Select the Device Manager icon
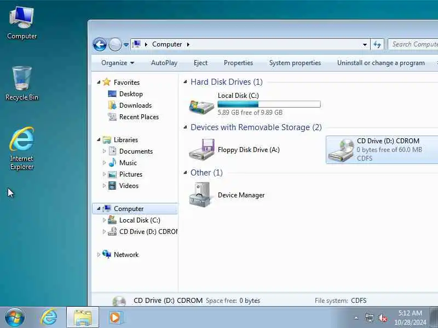Image resolution: width=438 pixels, height=328 pixels. click(x=200, y=195)
